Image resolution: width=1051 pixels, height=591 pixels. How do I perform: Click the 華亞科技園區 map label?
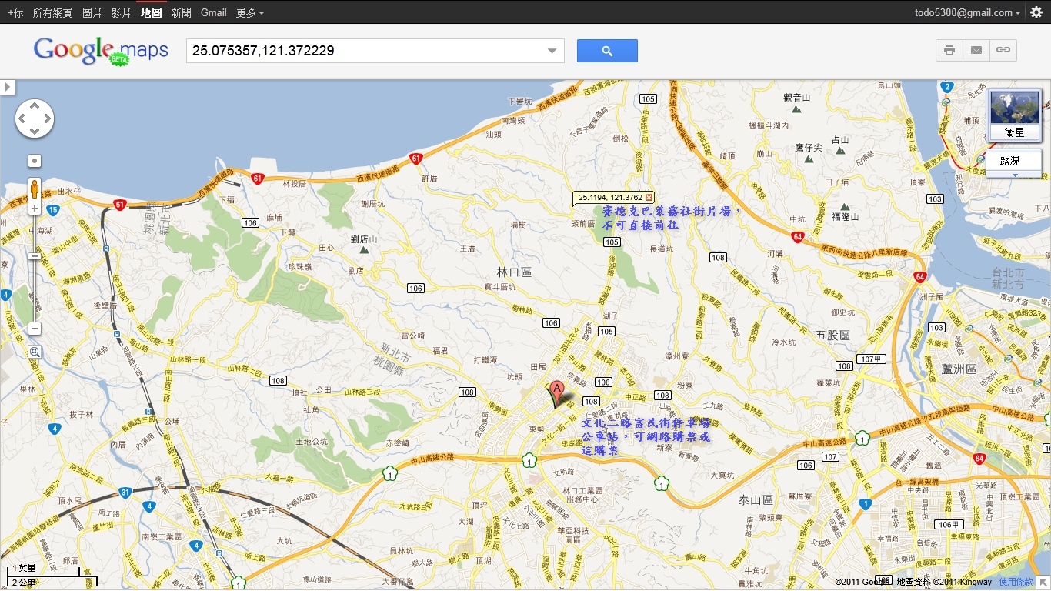coord(573,536)
